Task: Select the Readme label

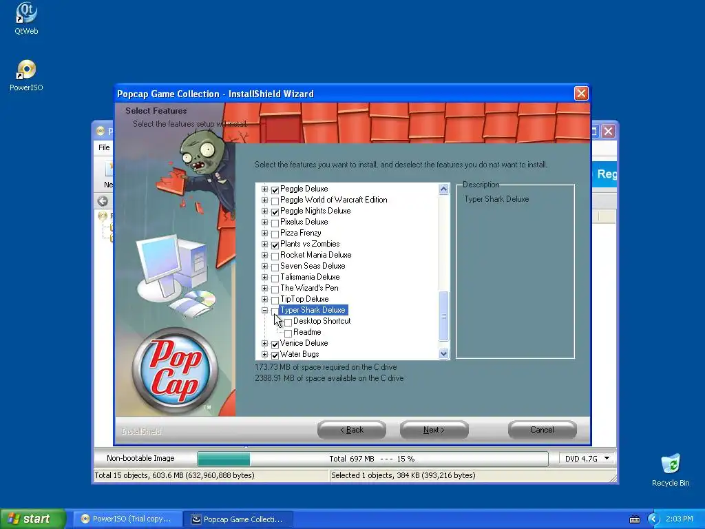Action: pos(307,332)
